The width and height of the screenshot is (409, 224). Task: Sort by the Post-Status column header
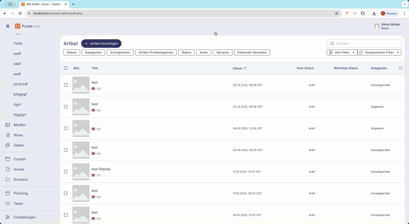pyautogui.click(x=305, y=68)
